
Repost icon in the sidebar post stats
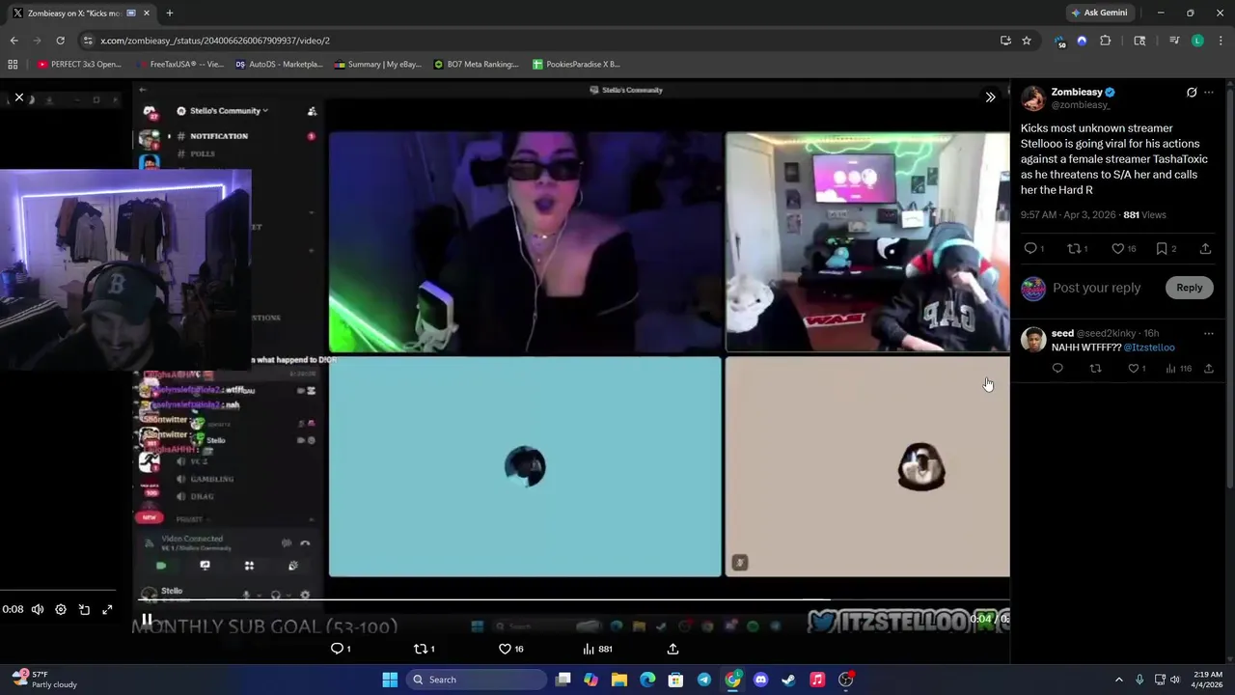click(x=1073, y=249)
